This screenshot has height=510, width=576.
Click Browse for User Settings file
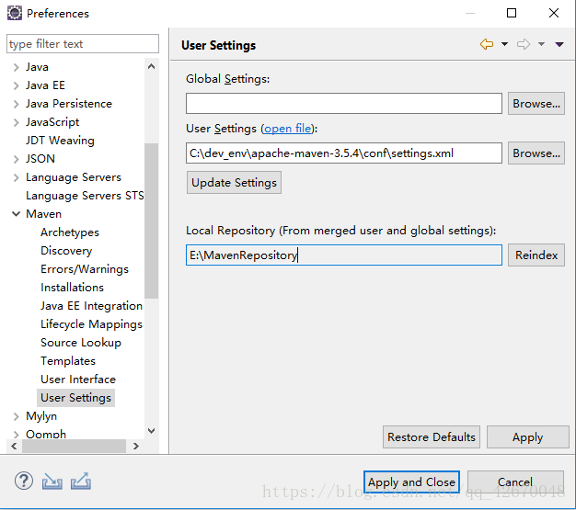[536, 153]
